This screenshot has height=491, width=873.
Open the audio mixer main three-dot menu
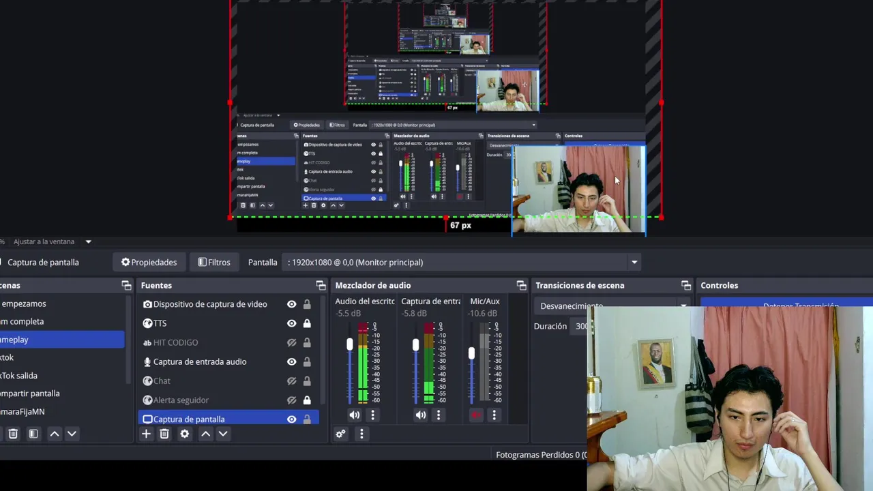361,433
